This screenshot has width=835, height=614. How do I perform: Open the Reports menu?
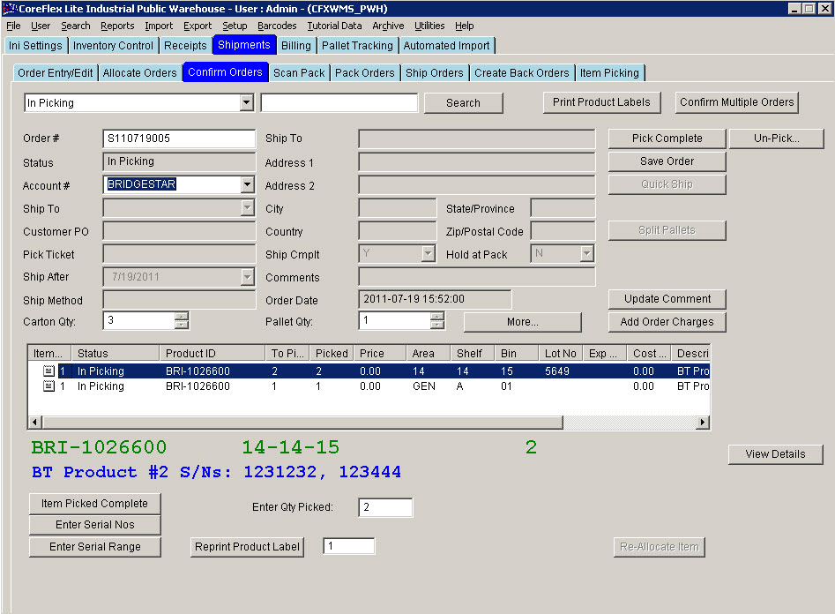pos(117,26)
